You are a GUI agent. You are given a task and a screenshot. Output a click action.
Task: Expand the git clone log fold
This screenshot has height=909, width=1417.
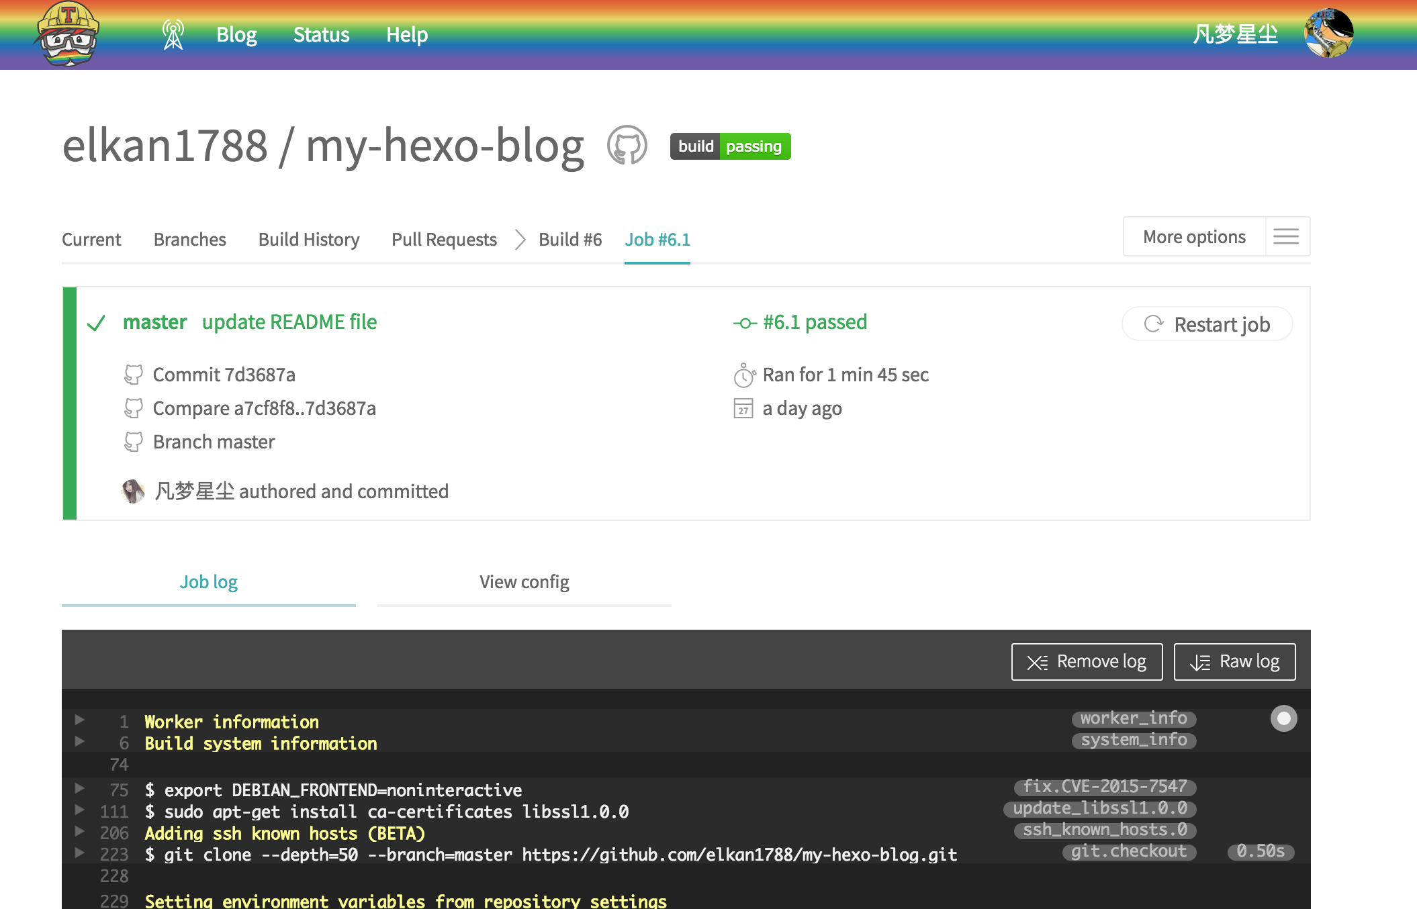click(x=79, y=853)
